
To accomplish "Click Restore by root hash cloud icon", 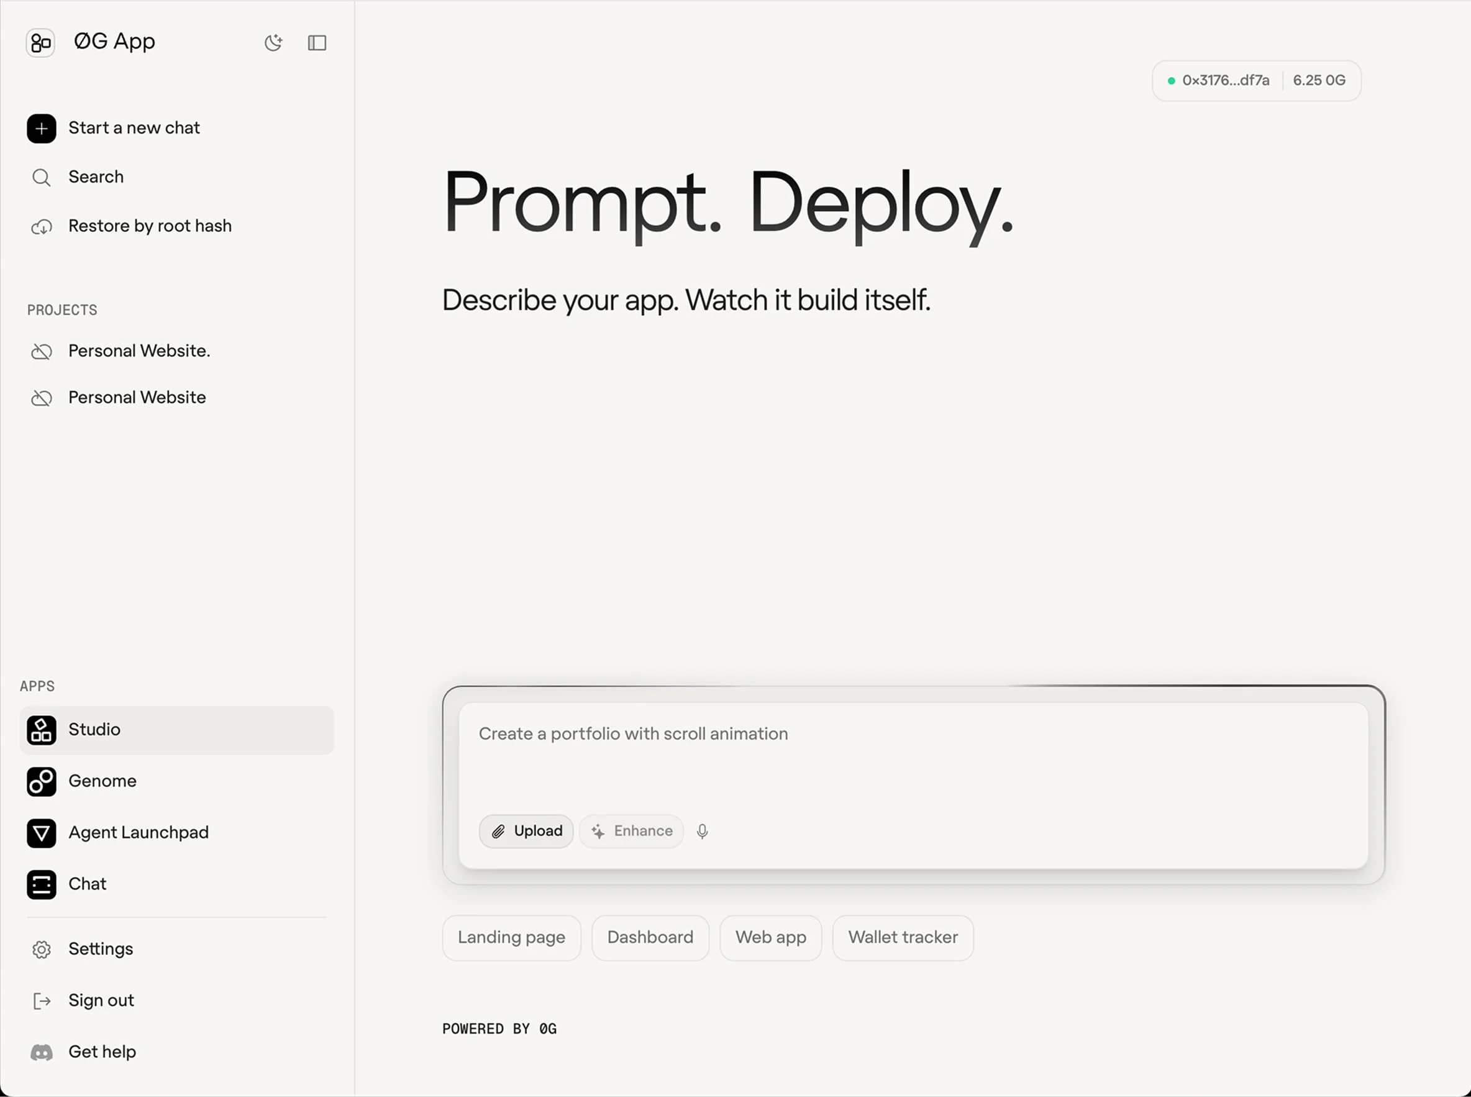I will [41, 226].
